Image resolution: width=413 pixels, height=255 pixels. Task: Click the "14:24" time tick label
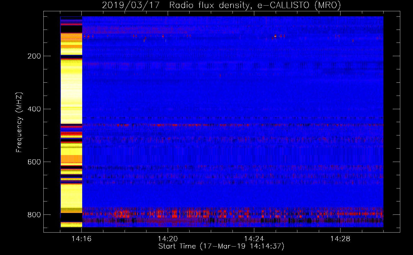254,239
